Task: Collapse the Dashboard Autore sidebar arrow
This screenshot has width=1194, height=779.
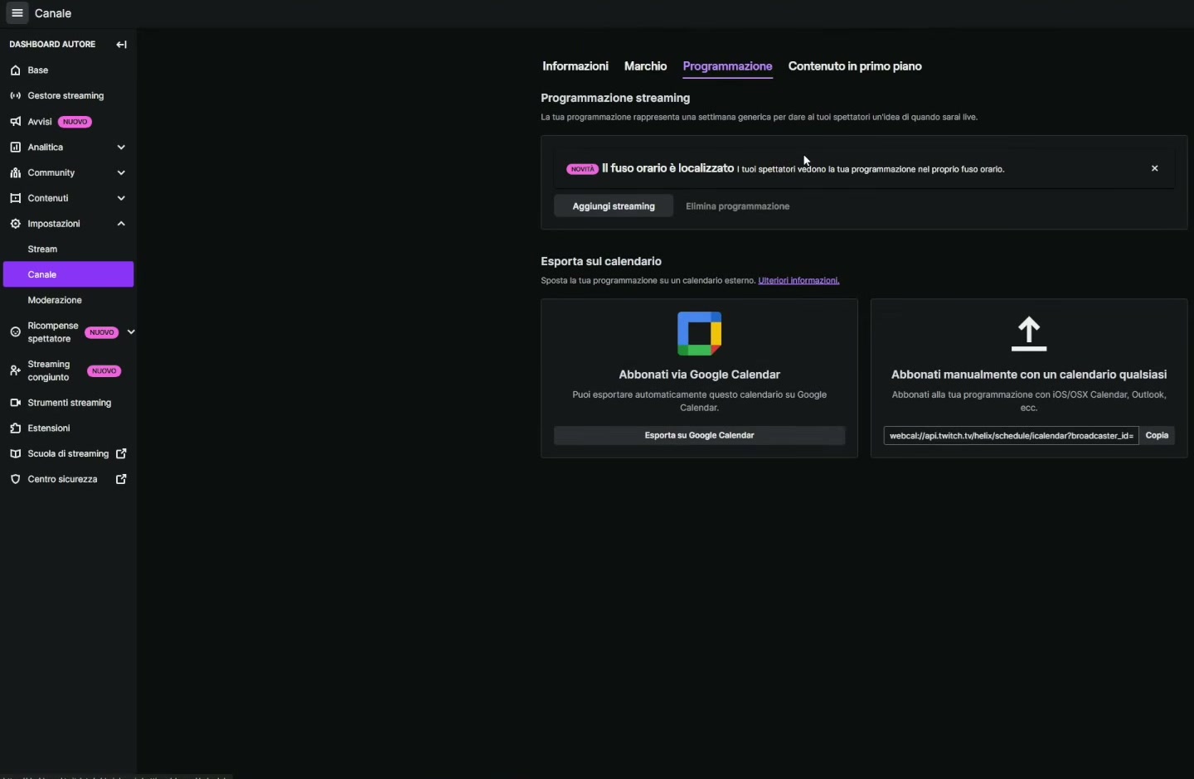Action: pyautogui.click(x=121, y=45)
